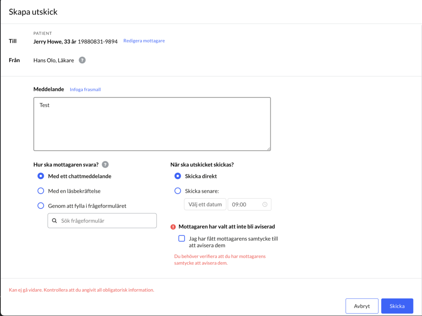Click the clock icon in time field
Viewport: 422px width, 316px height.
265,205
